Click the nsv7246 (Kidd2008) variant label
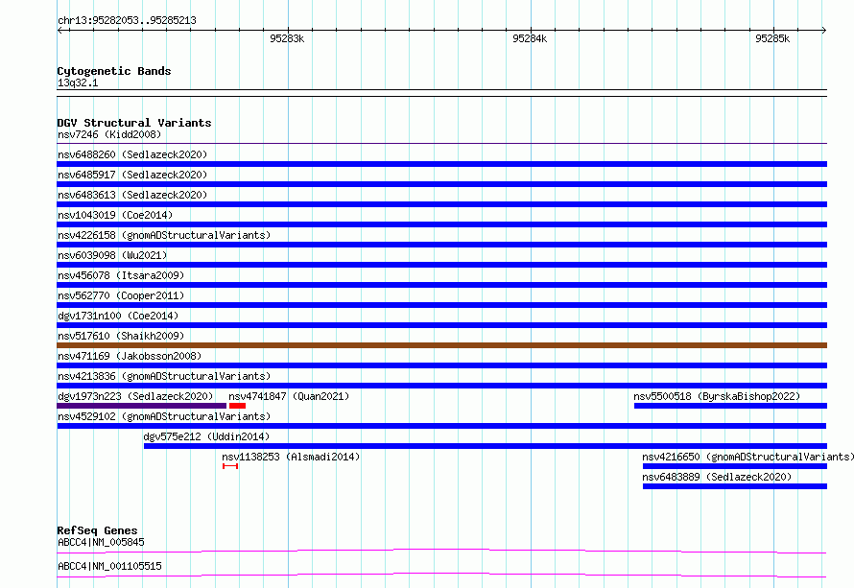 109,134
